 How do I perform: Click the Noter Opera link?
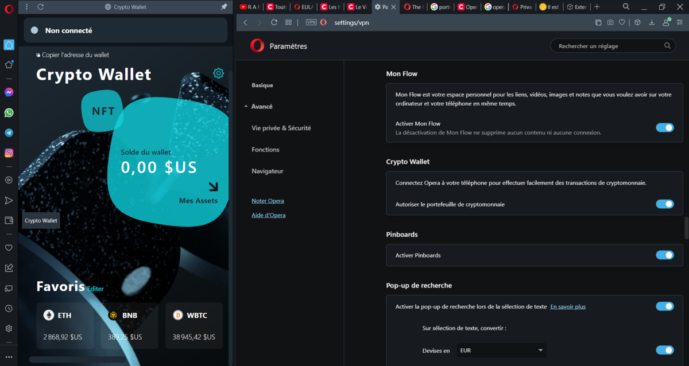tap(268, 201)
